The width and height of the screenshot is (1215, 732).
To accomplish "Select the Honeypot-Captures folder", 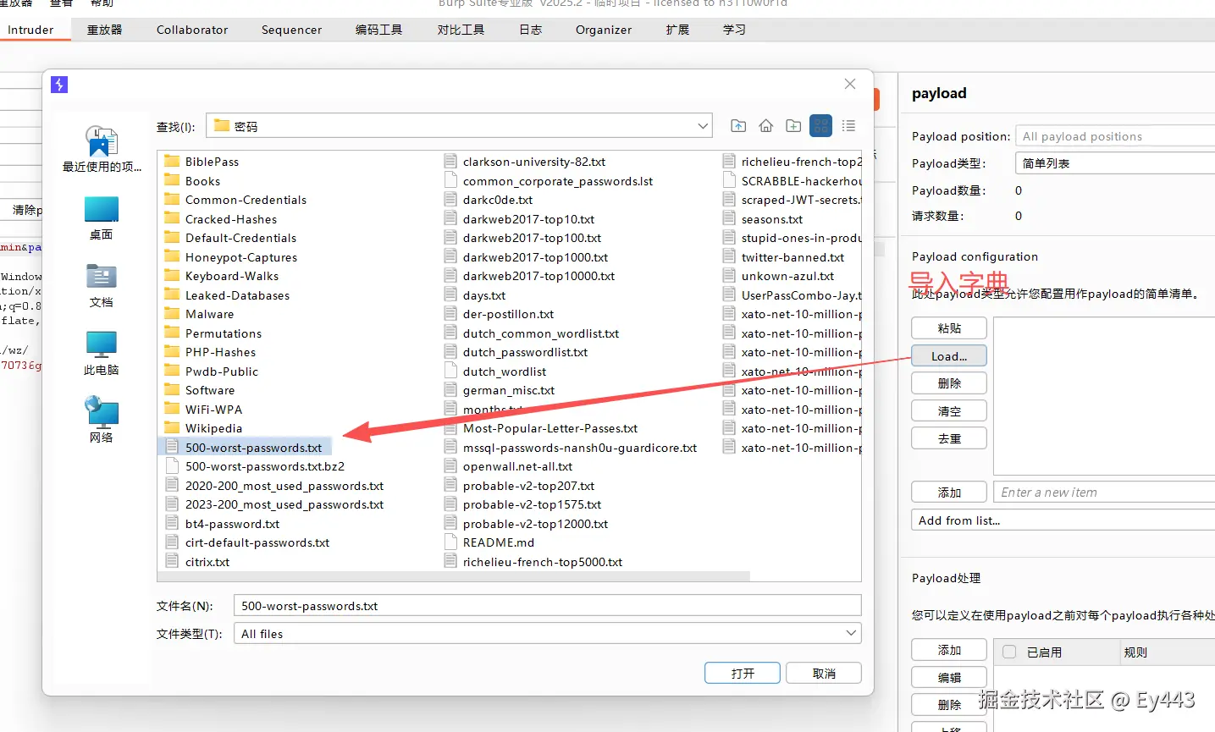I will pyautogui.click(x=230, y=257).
